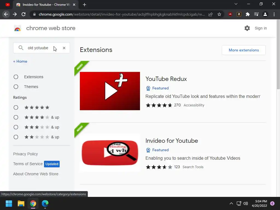Click the search magnifier icon
Image resolution: width=280 pixels, height=210 pixels.
coord(21,48)
